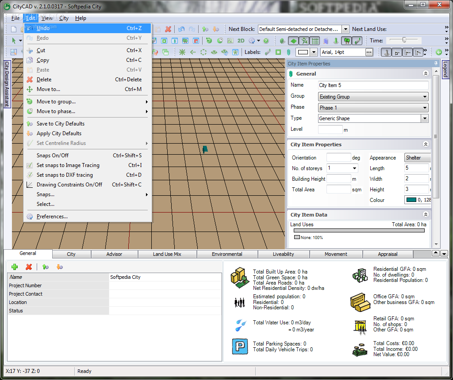Click the clock phases toolbar icon
Image resolution: width=453 pixels, height=380 pixels.
tap(220, 41)
